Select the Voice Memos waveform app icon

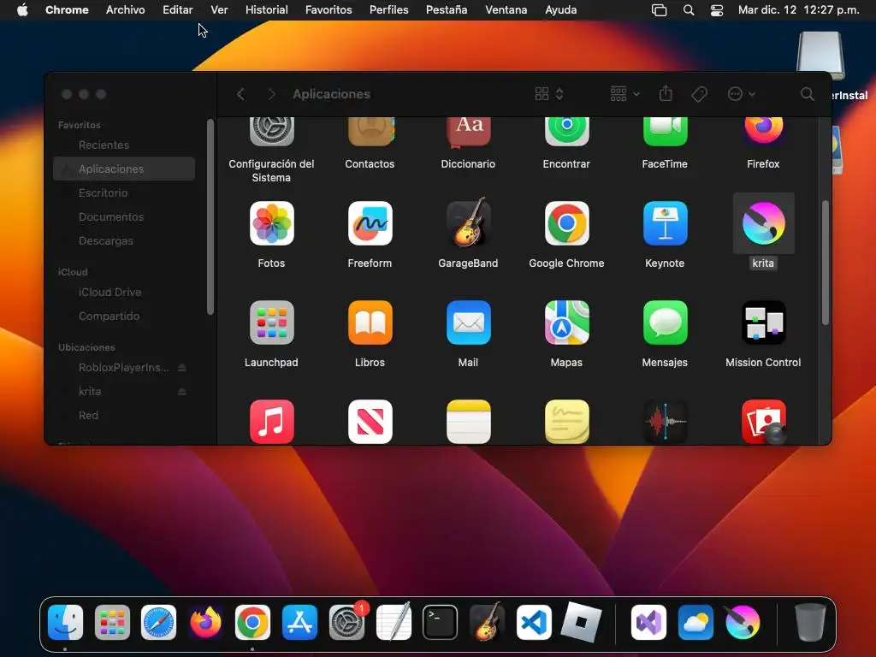[665, 422]
